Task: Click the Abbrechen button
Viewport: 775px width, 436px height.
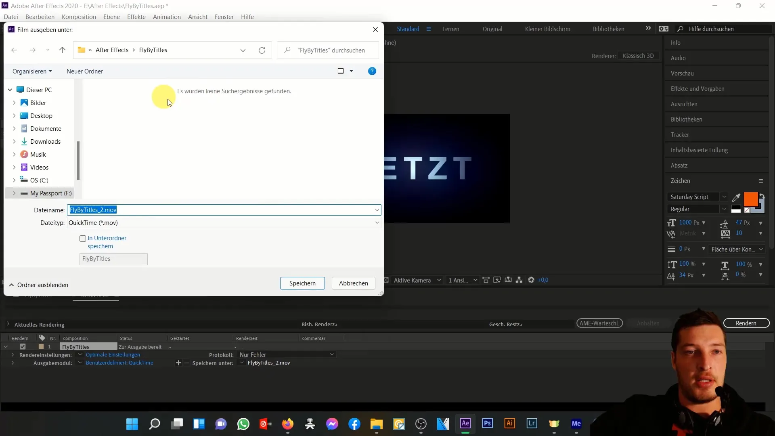Action: (x=354, y=283)
